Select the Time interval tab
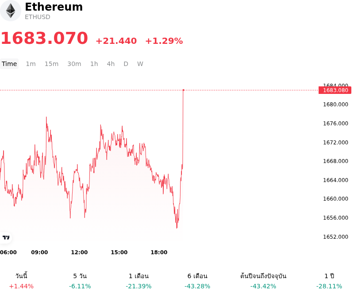The image size is (354, 295). point(9,64)
